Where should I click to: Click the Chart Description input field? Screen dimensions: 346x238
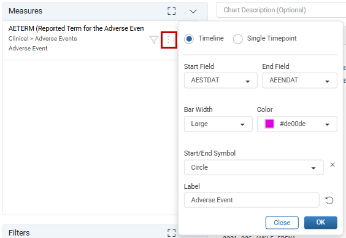282,10
